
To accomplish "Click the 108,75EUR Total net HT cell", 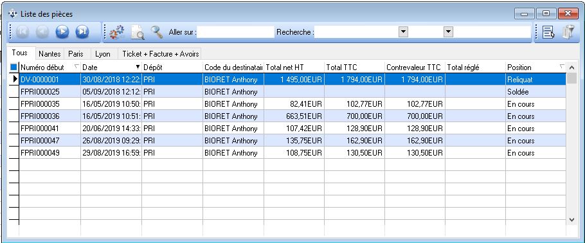I will pyautogui.click(x=294, y=152).
